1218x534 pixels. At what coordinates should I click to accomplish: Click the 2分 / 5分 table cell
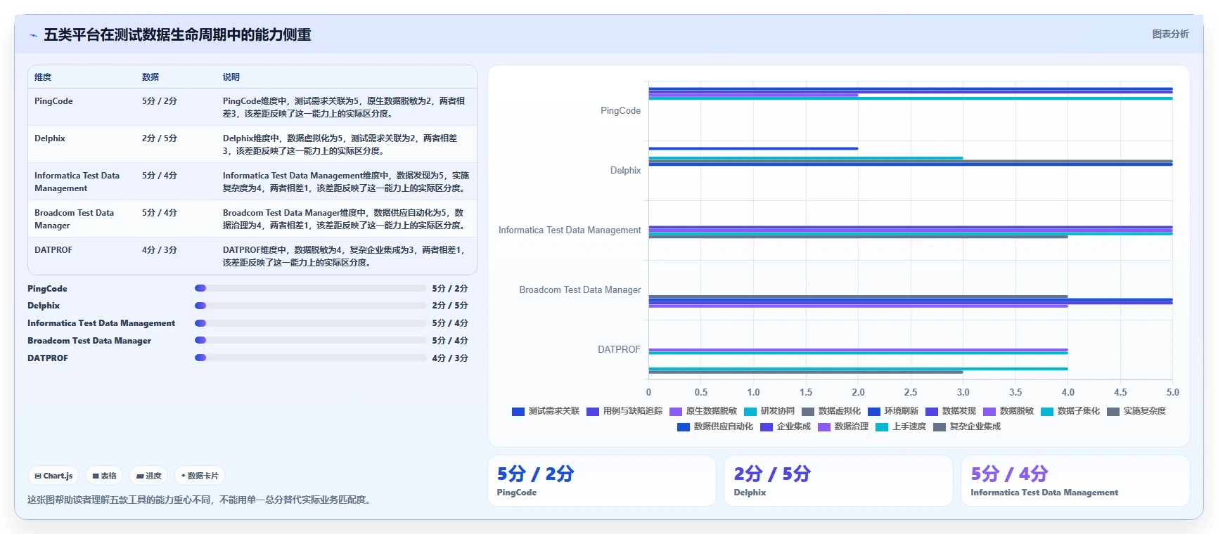[x=160, y=138]
